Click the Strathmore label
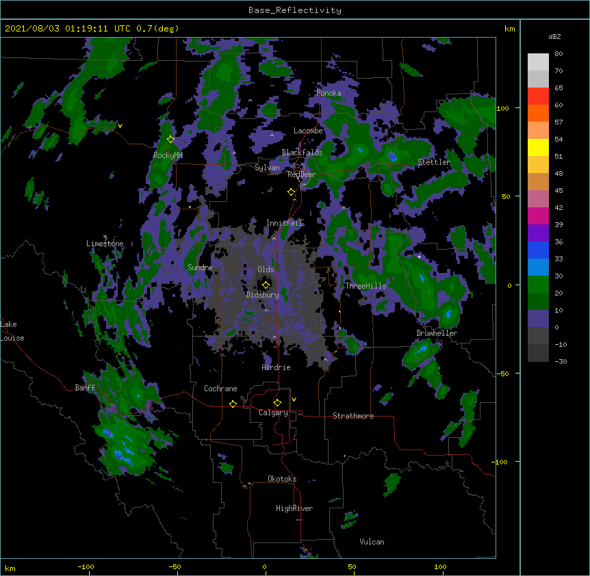This screenshot has width=590, height=576. (353, 416)
